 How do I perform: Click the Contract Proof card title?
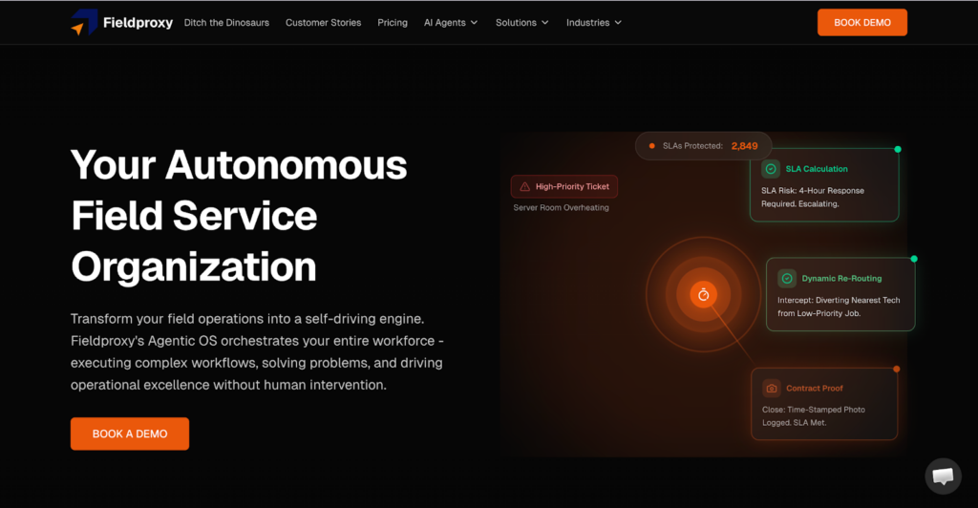(x=814, y=389)
